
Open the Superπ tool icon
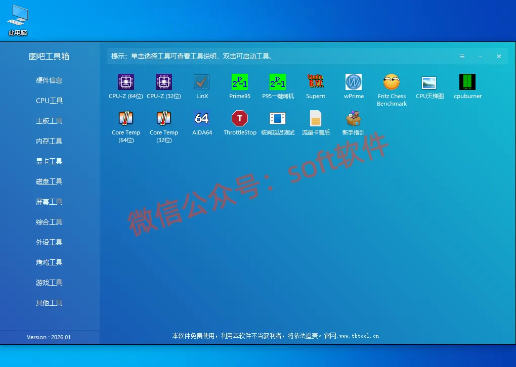coord(316,82)
